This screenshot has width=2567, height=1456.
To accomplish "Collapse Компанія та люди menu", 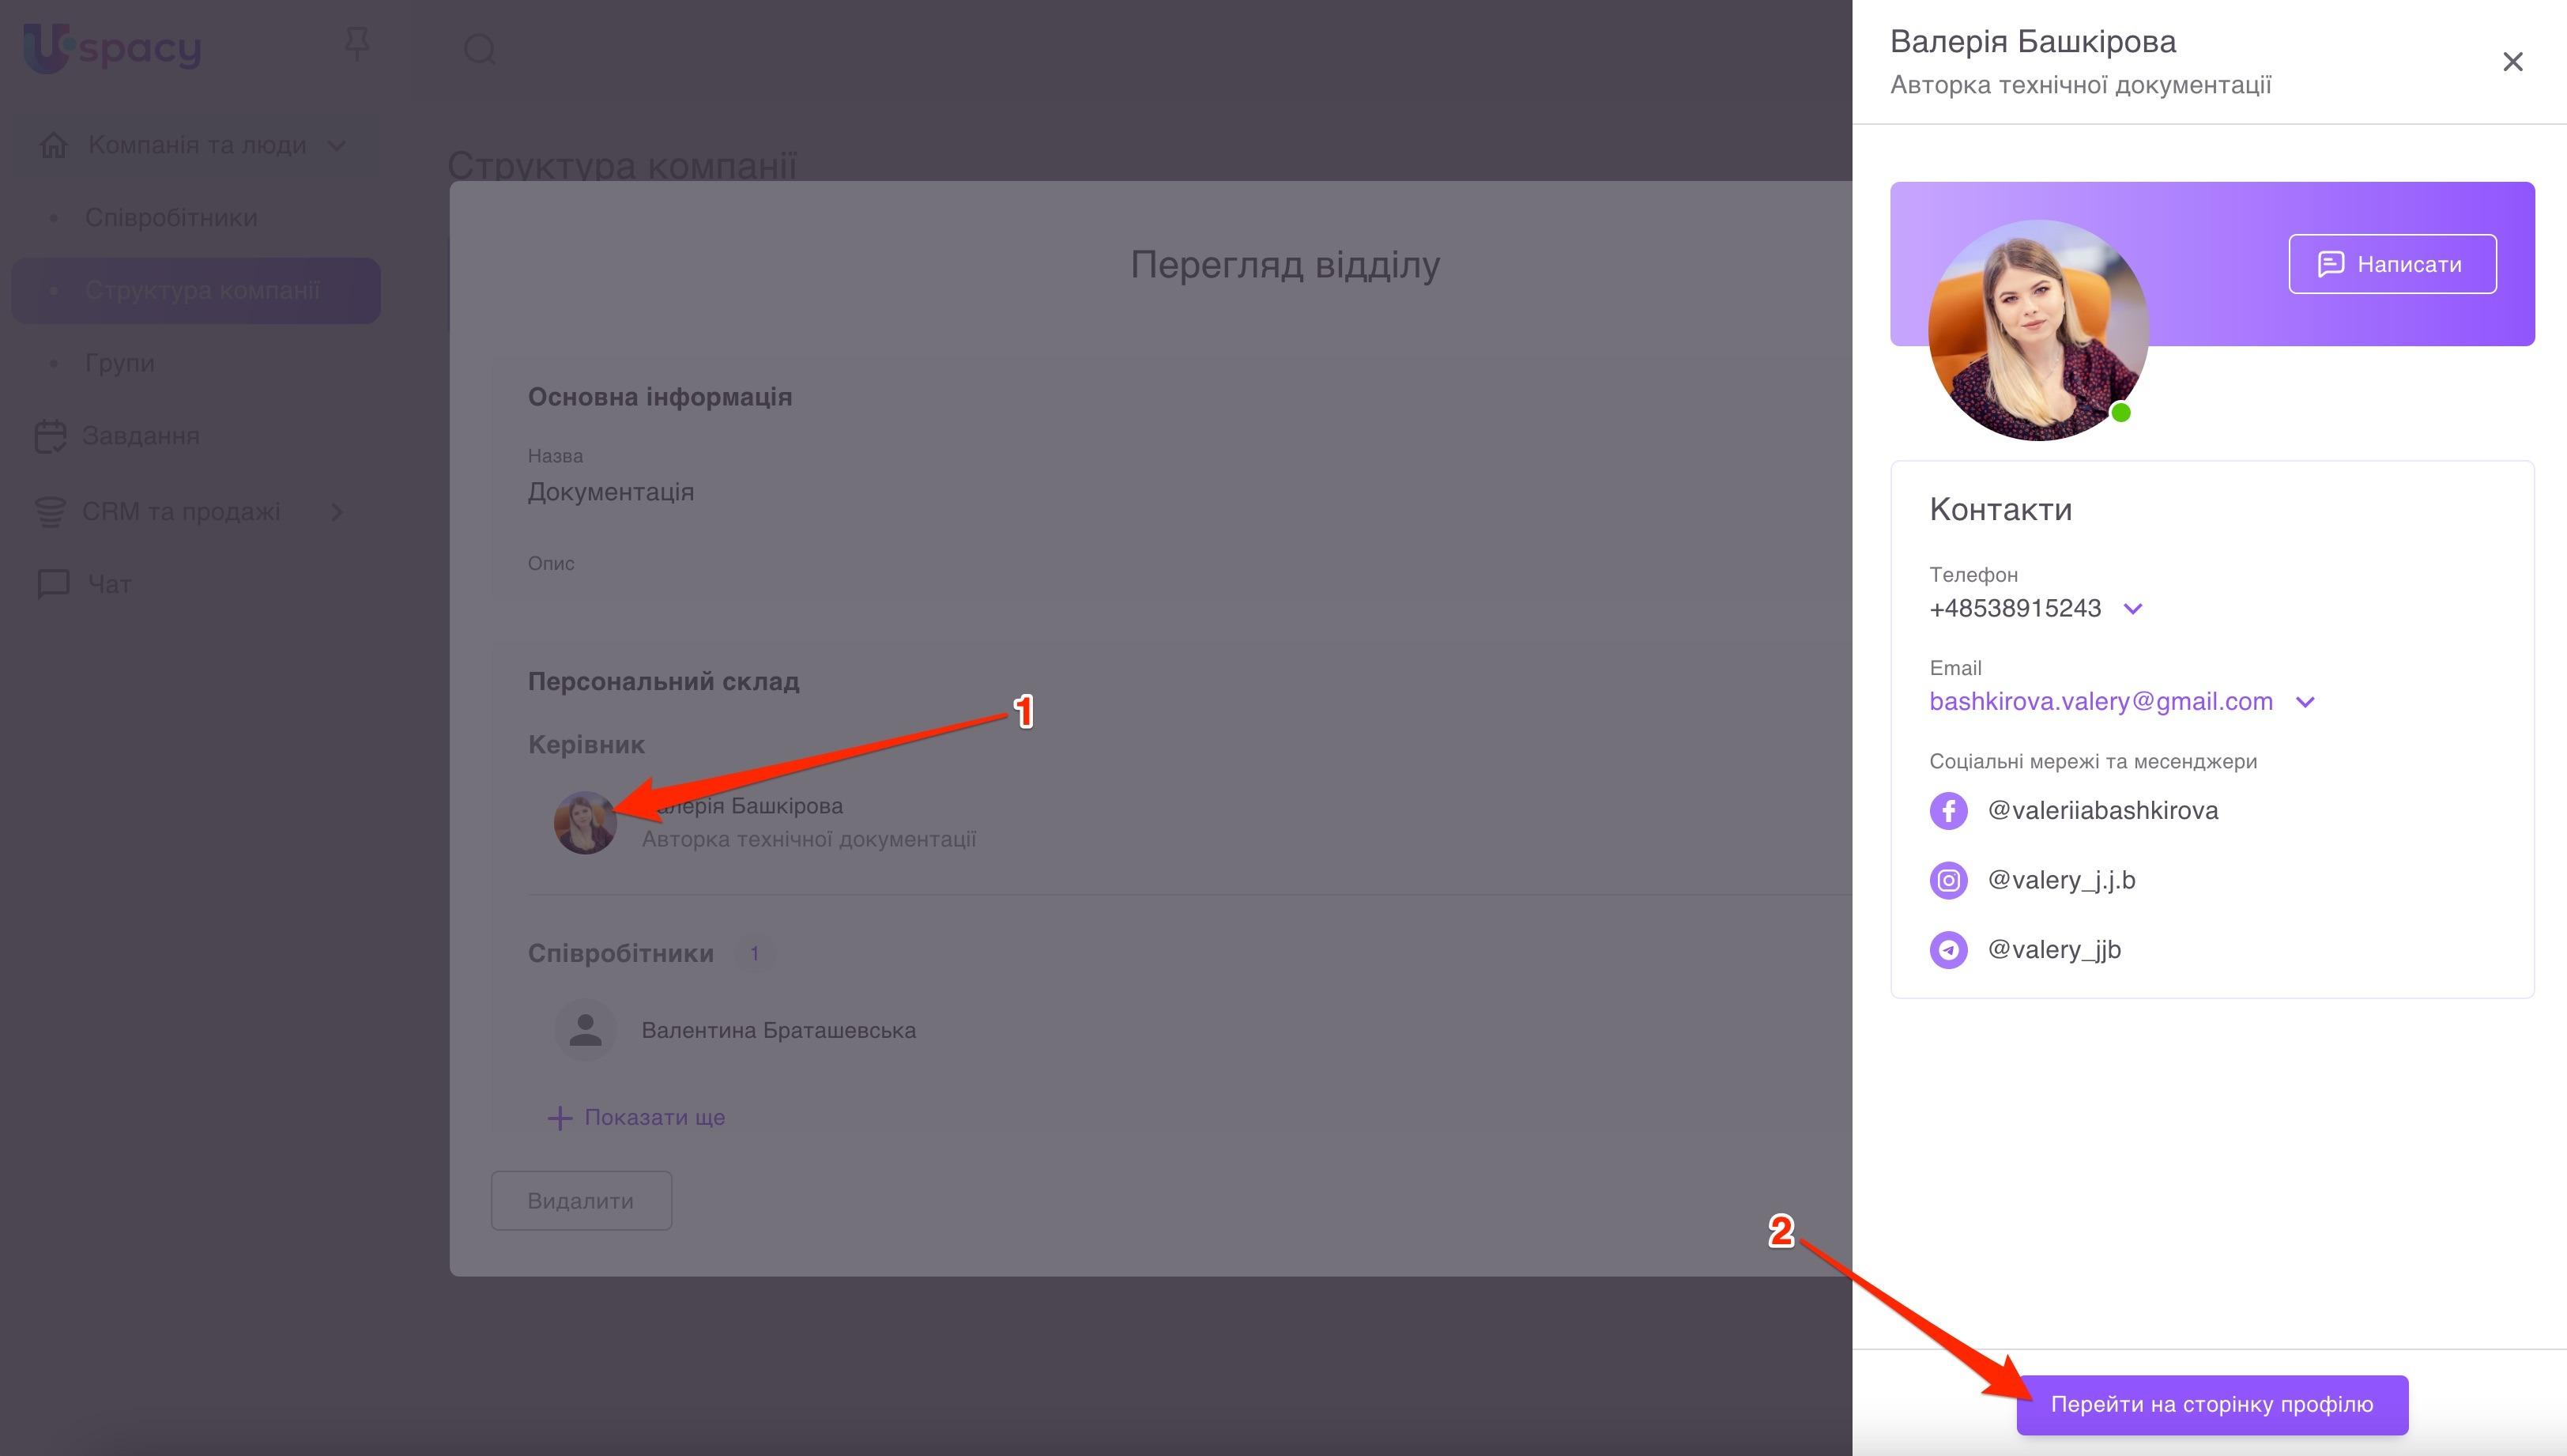I will coord(337,145).
